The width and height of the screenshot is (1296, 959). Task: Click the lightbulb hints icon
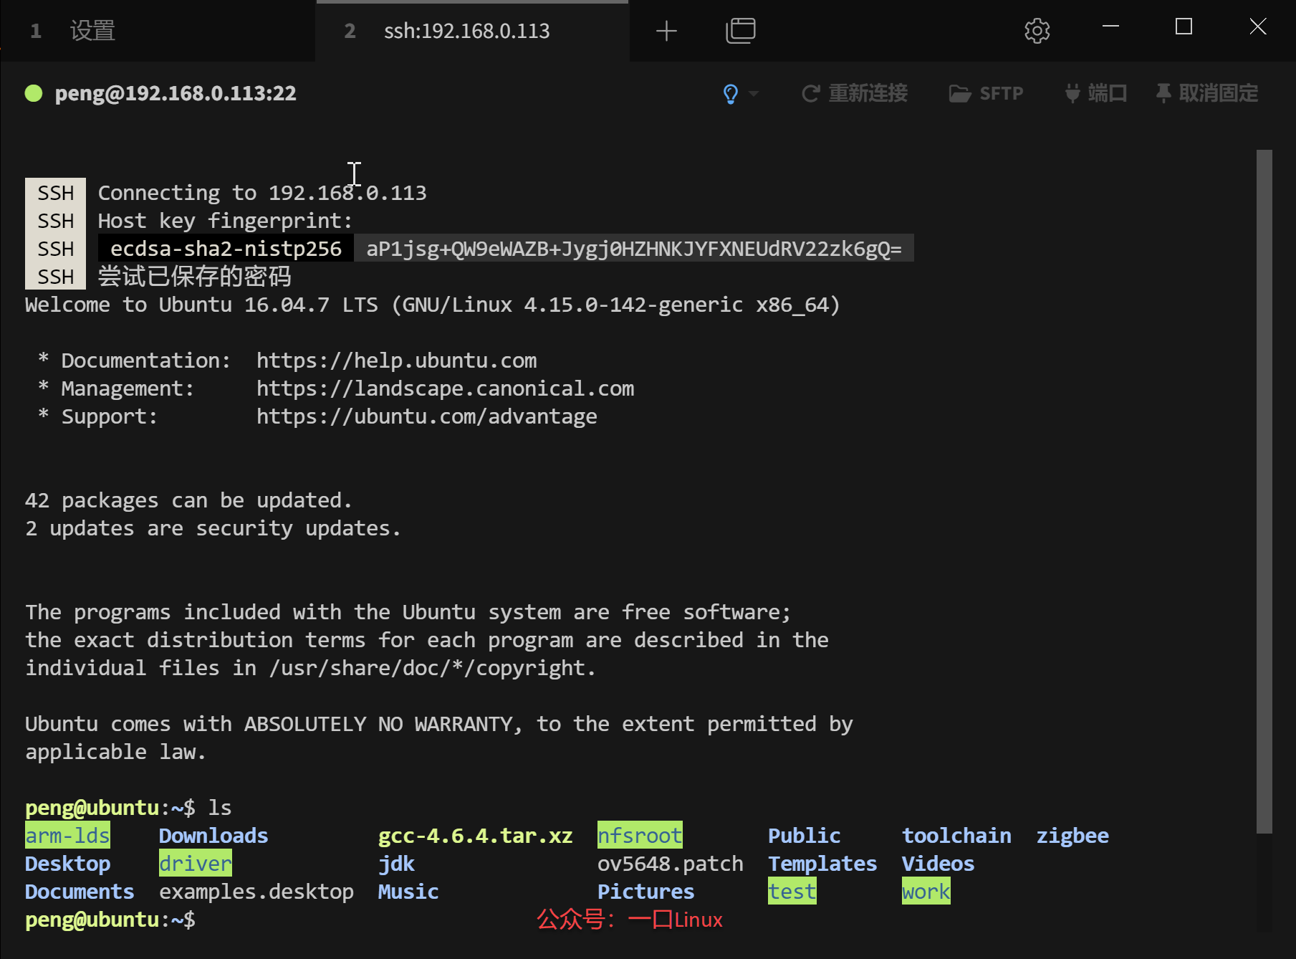click(731, 94)
